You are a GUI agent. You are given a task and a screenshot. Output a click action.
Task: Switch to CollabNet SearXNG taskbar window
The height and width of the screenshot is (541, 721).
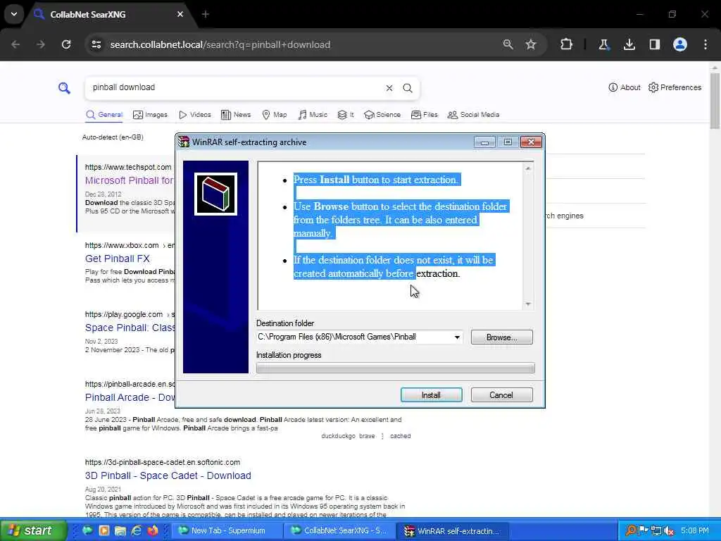[340, 530]
